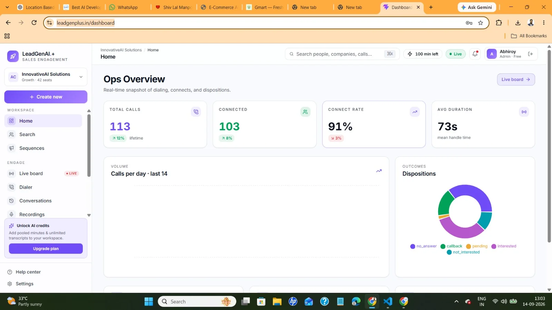Open Conversations in sidebar
The image size is (552, 310).
coord(43,201)
